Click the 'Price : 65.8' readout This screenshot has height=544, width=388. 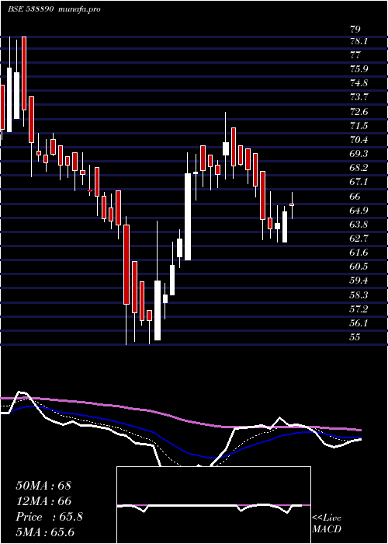[x=49, y=517]
